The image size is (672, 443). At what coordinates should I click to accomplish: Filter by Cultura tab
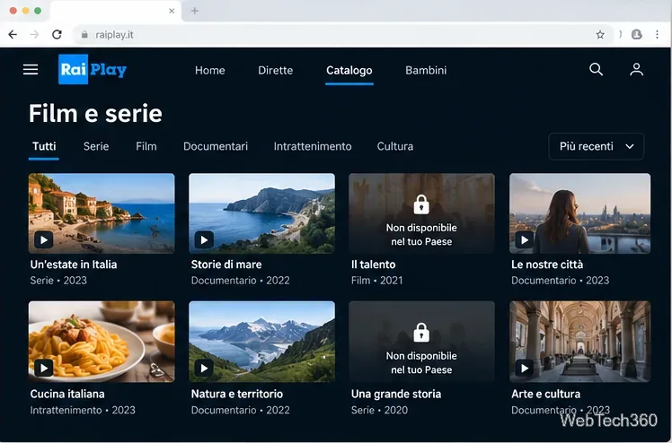(x=395, y=146)
